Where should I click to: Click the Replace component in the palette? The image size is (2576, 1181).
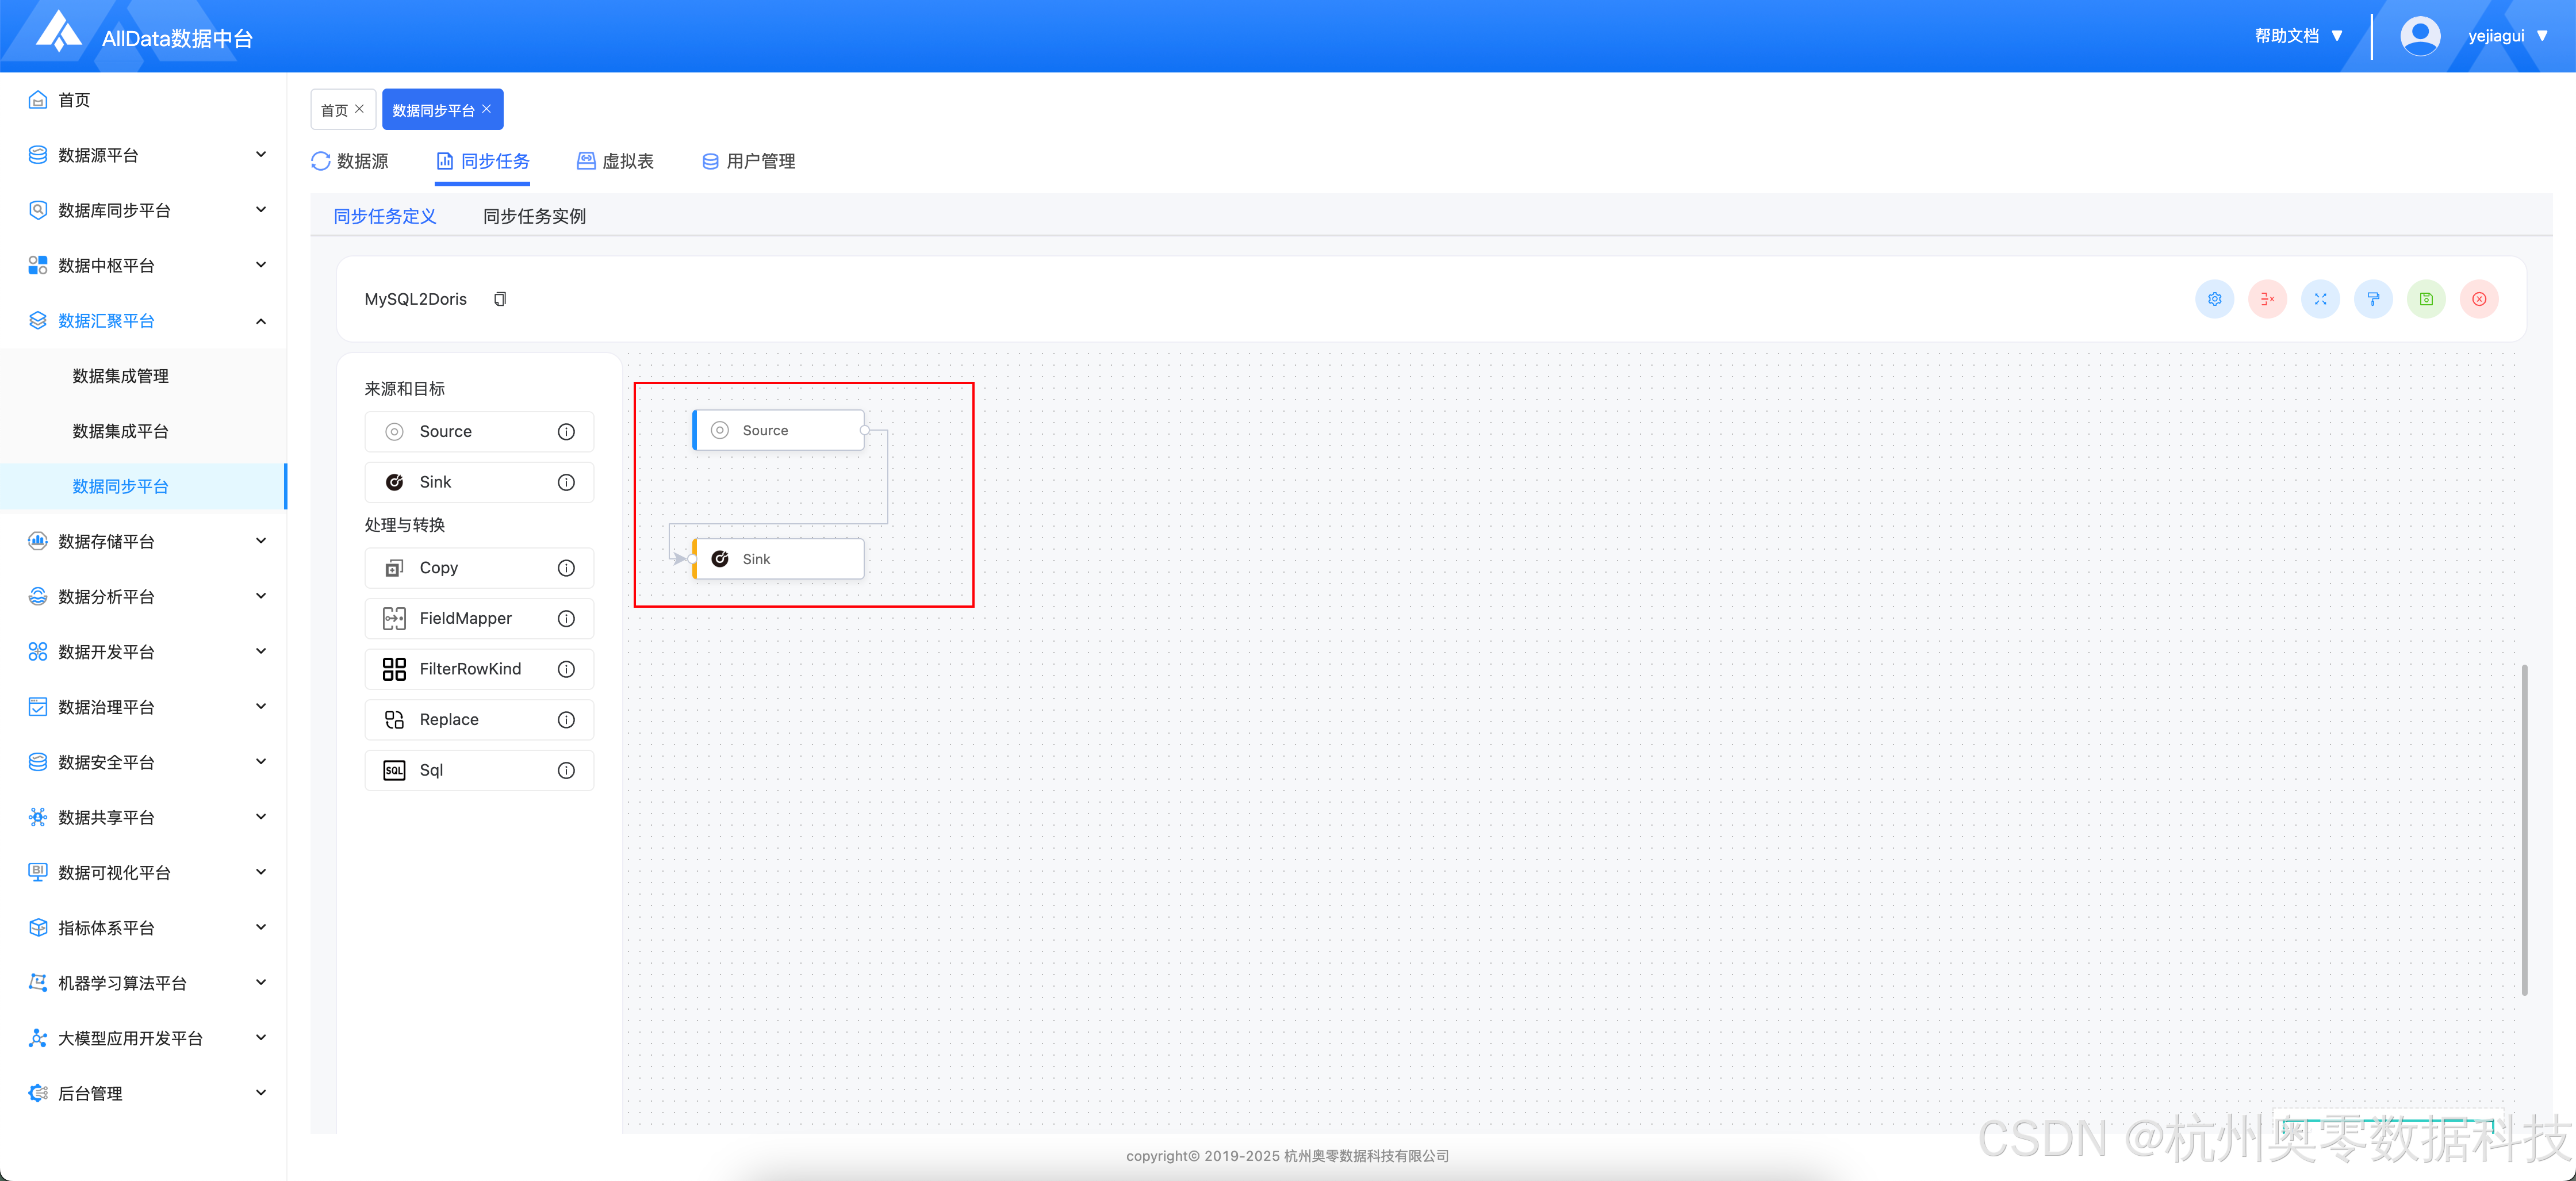pyautogui.click(x=449, y=720)
